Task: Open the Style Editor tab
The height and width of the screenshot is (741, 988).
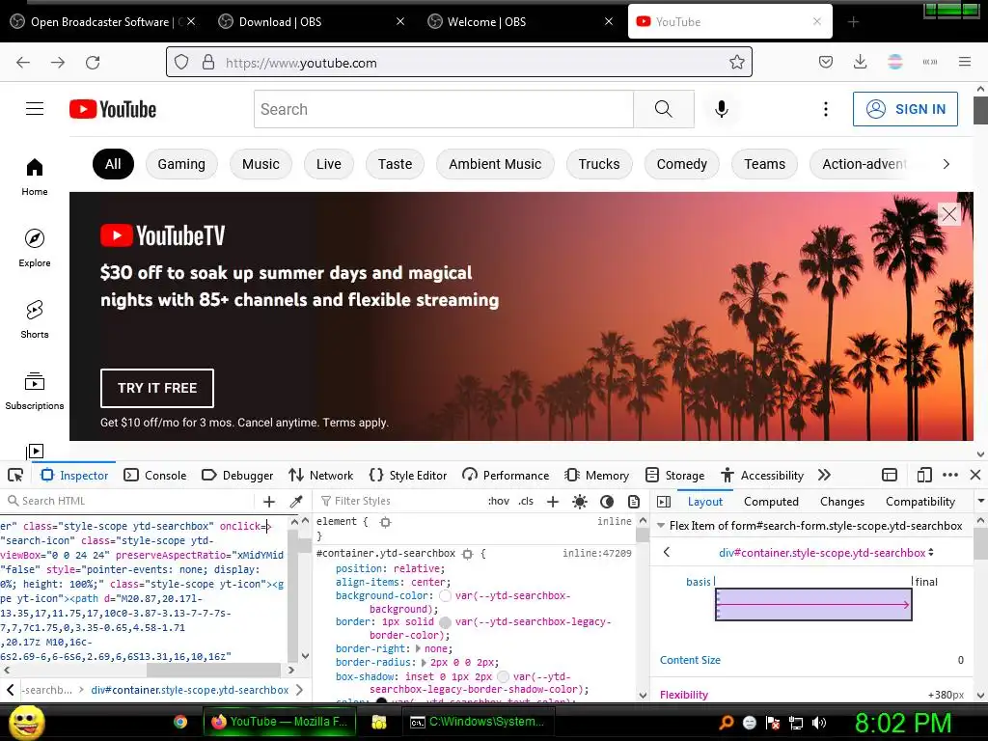Action: (408, 475)
